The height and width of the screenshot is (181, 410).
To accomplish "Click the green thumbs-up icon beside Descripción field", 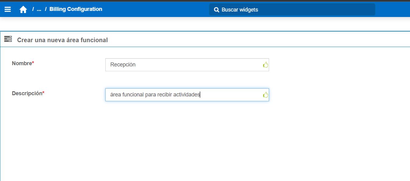I will (x=265, y=95).
